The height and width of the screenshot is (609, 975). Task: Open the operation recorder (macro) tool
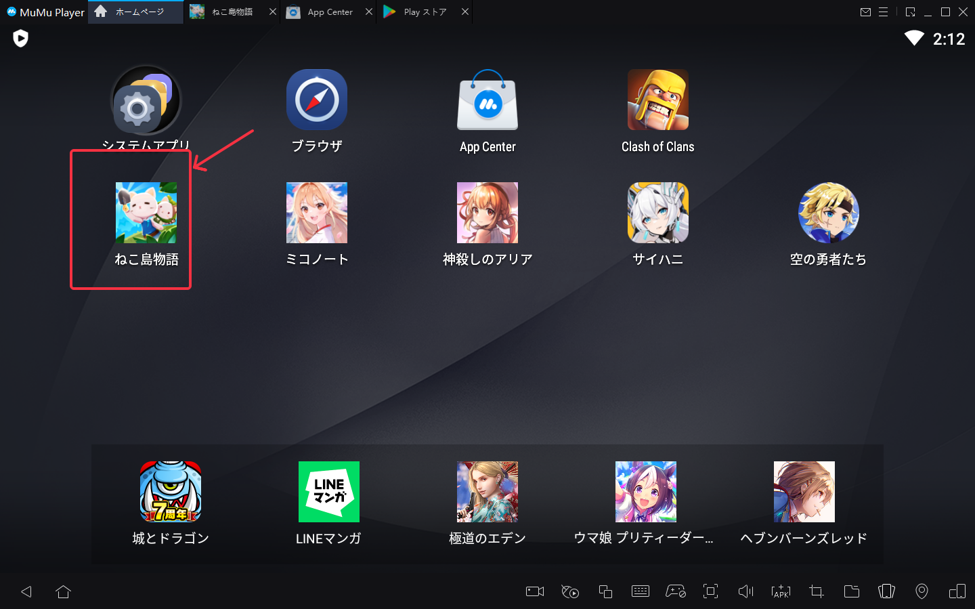click(570, 591)
